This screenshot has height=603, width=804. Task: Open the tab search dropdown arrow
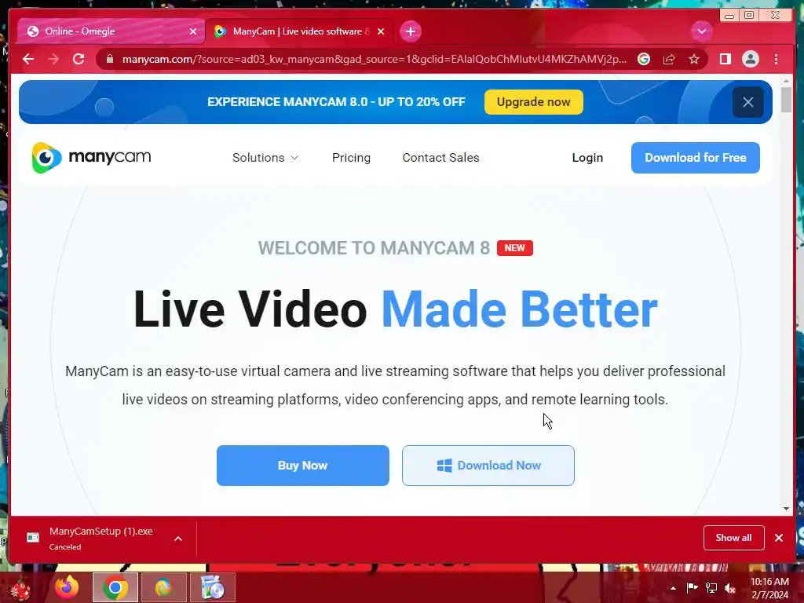click(701, 31)
